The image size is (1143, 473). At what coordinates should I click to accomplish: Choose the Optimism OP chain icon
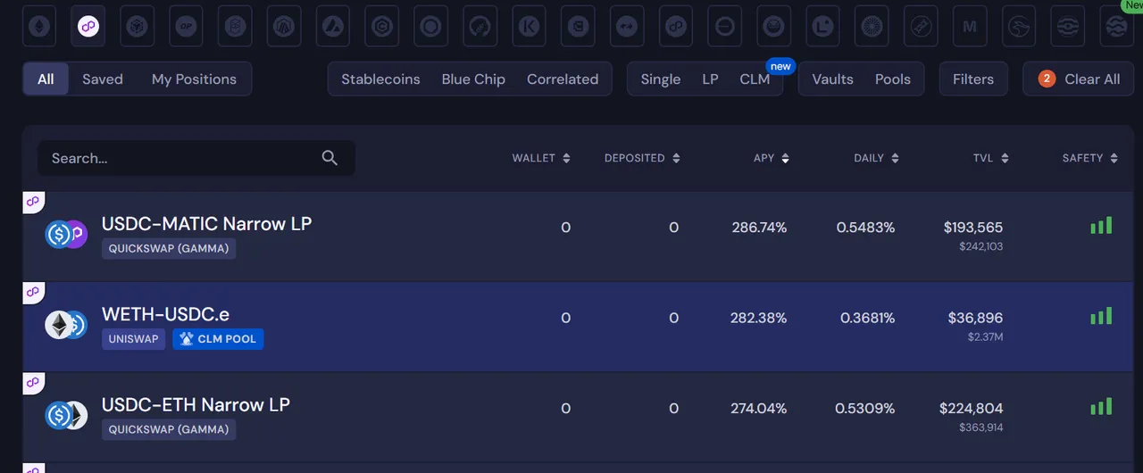tap(187, 27)
